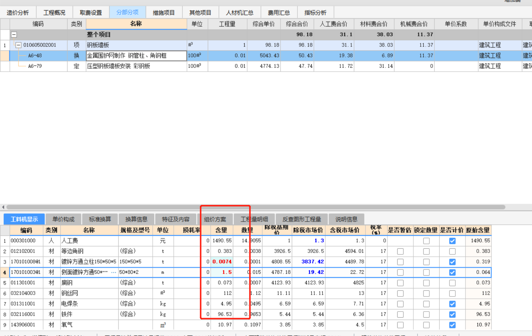Open the 标准换算 bottom tab
Screen dimensions: 532x336
(100, 219)
